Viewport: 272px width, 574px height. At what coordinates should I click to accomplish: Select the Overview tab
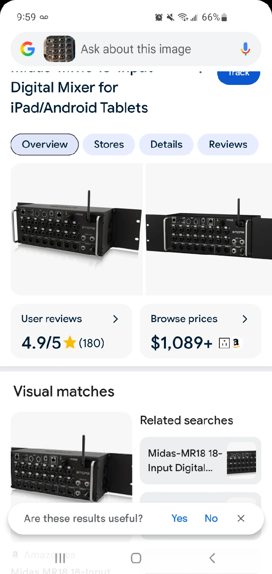coord(45,144)
